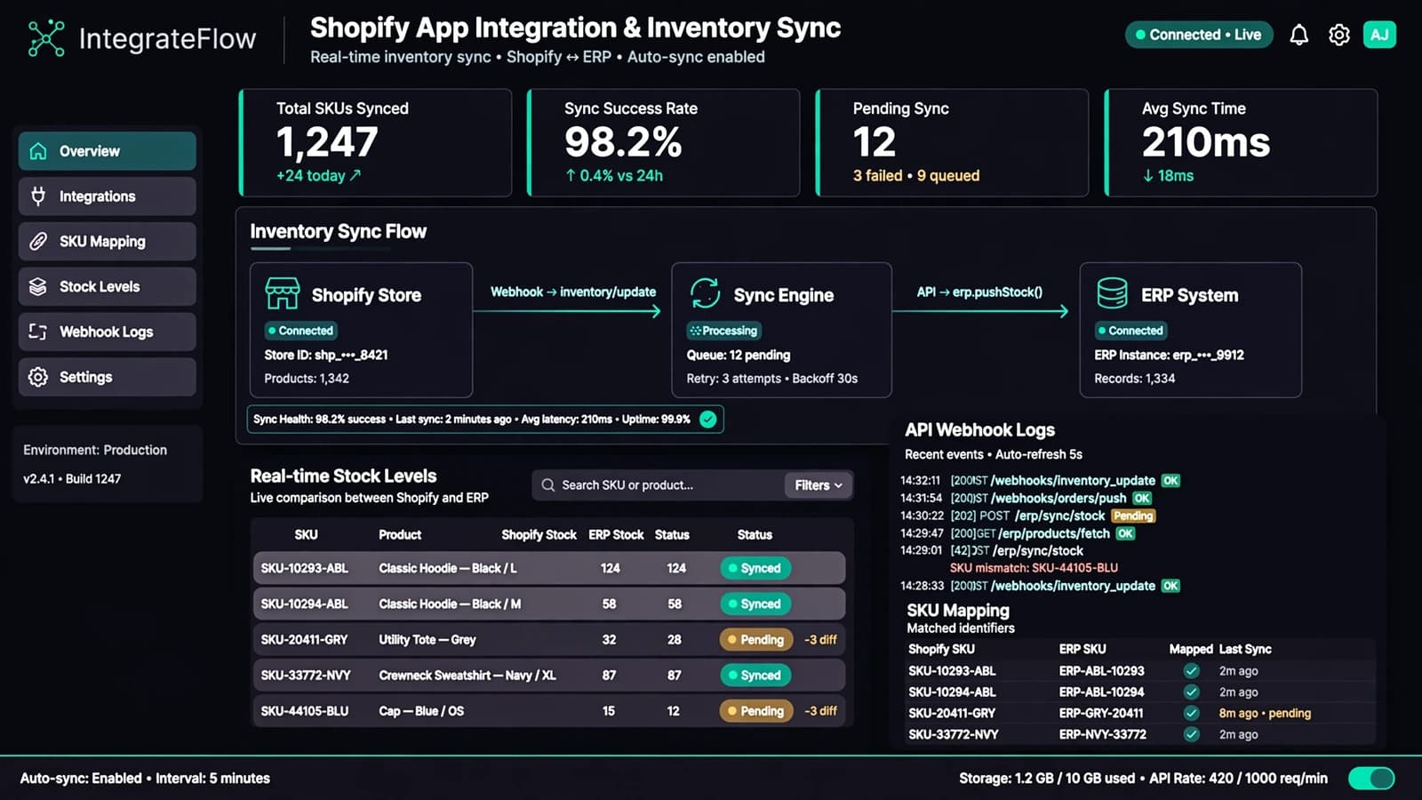Click the ERP-GRY-20411 mapping value
Screen dimensions: 1422x800
click(1101, 713)
